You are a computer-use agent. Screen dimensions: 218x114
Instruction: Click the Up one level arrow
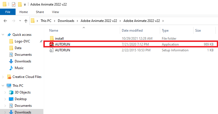[x=26, y=21]
